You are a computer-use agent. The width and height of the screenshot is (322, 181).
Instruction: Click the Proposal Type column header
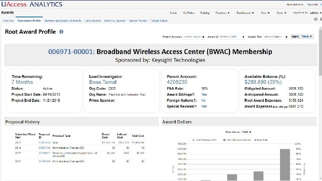(x=61, y=136)
